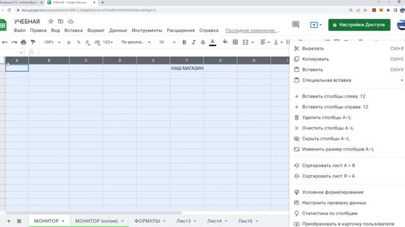The image size is (405, 227).
Task: Open horizontal align dropdown
Action: (265, 42)
